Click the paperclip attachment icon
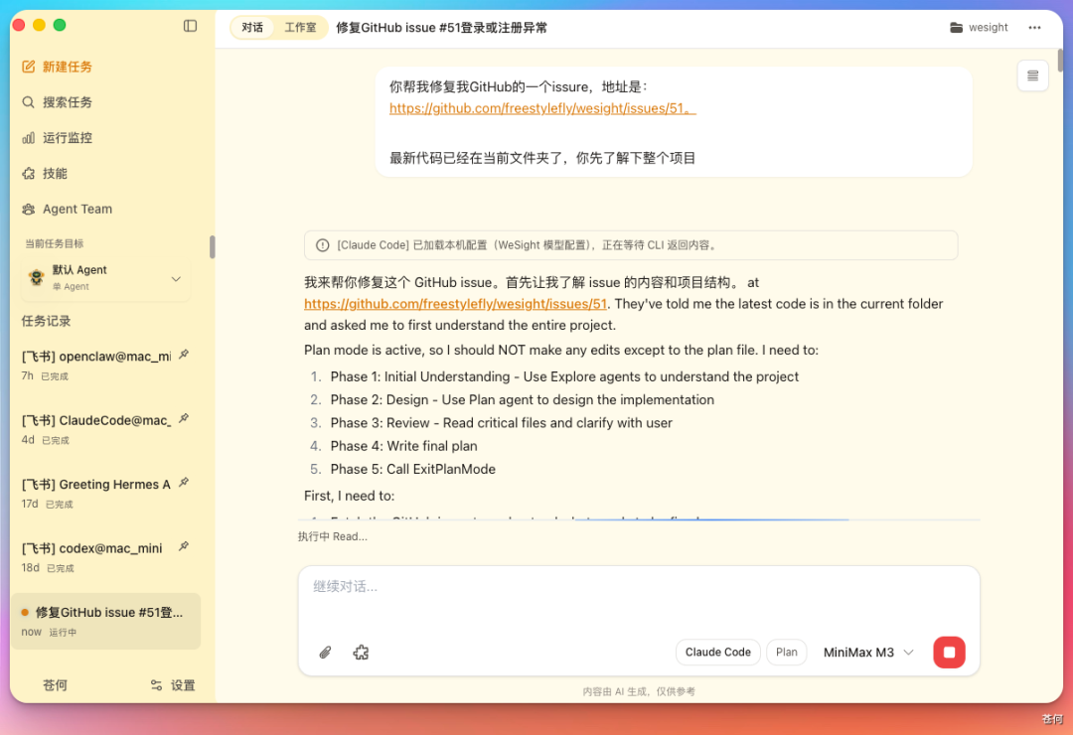 pyautogui.click(x=325, y=653)
